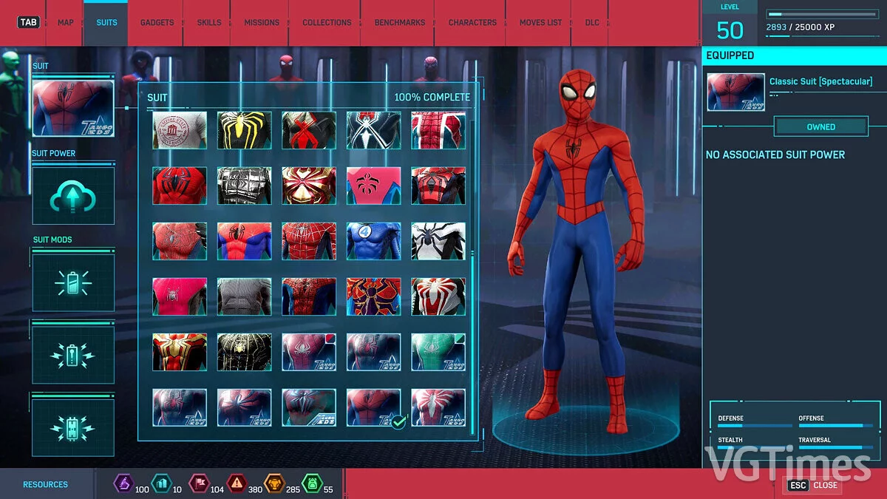Screen dimensions: 887x499
Task: Switch to the CHARACTERS tab
Action: (471, 22)
